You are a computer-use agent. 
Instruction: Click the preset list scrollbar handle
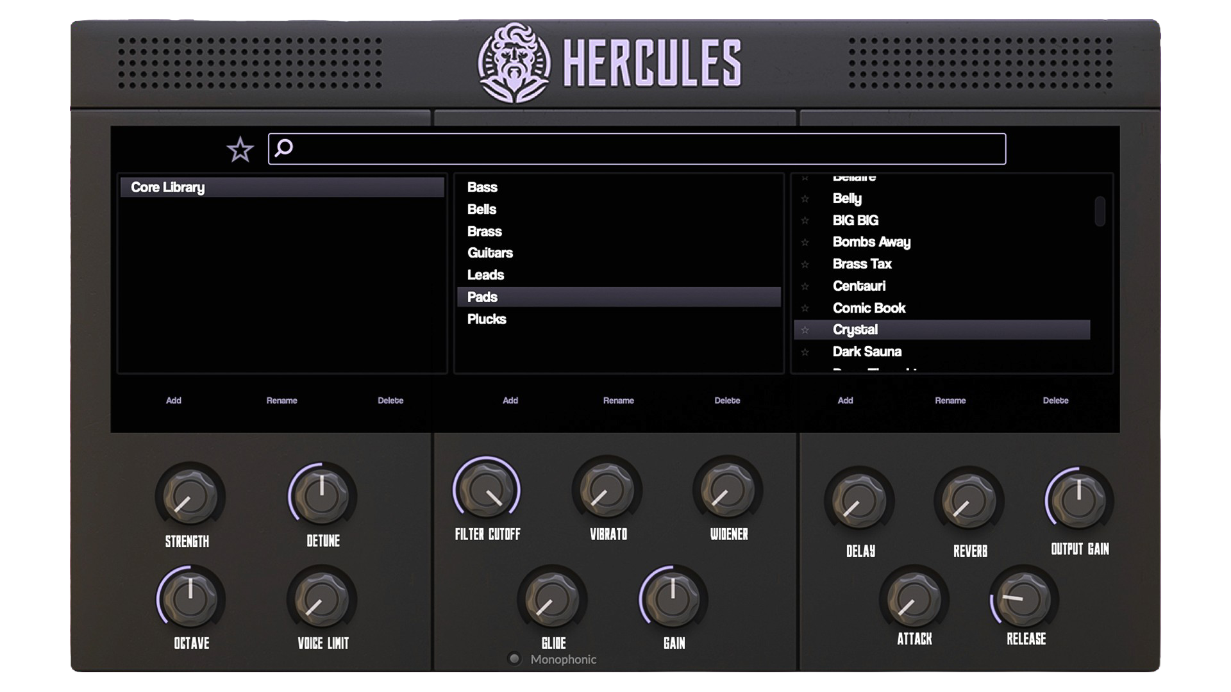pyautogui.click(x=1100, y=211)
